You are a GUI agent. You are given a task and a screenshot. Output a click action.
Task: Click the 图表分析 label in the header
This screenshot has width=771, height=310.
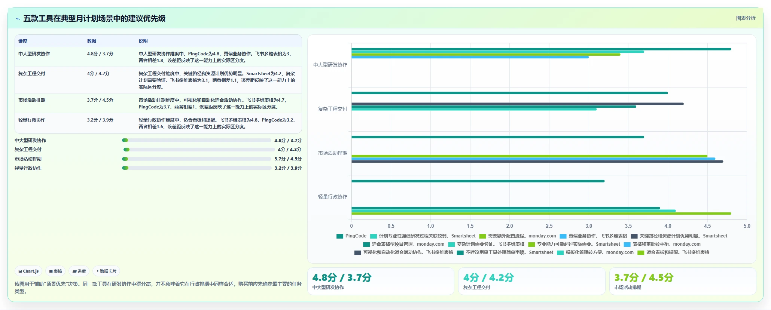tap(746, 18)
